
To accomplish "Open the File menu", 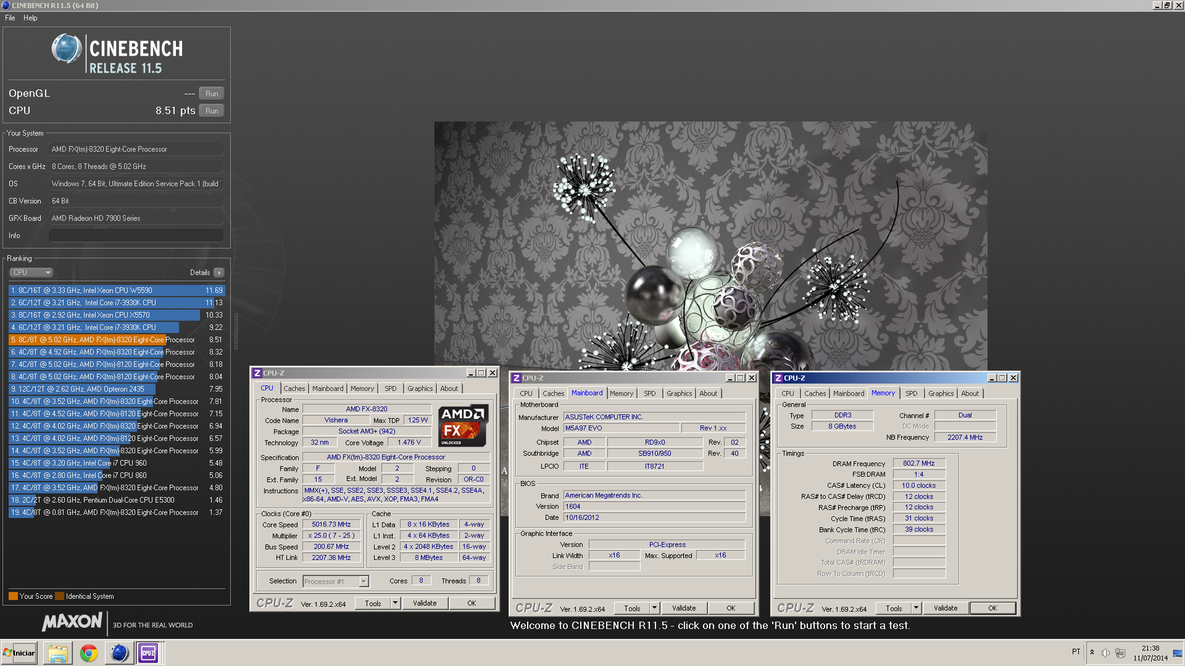I will pyautogui.click(x=10, y=18).
